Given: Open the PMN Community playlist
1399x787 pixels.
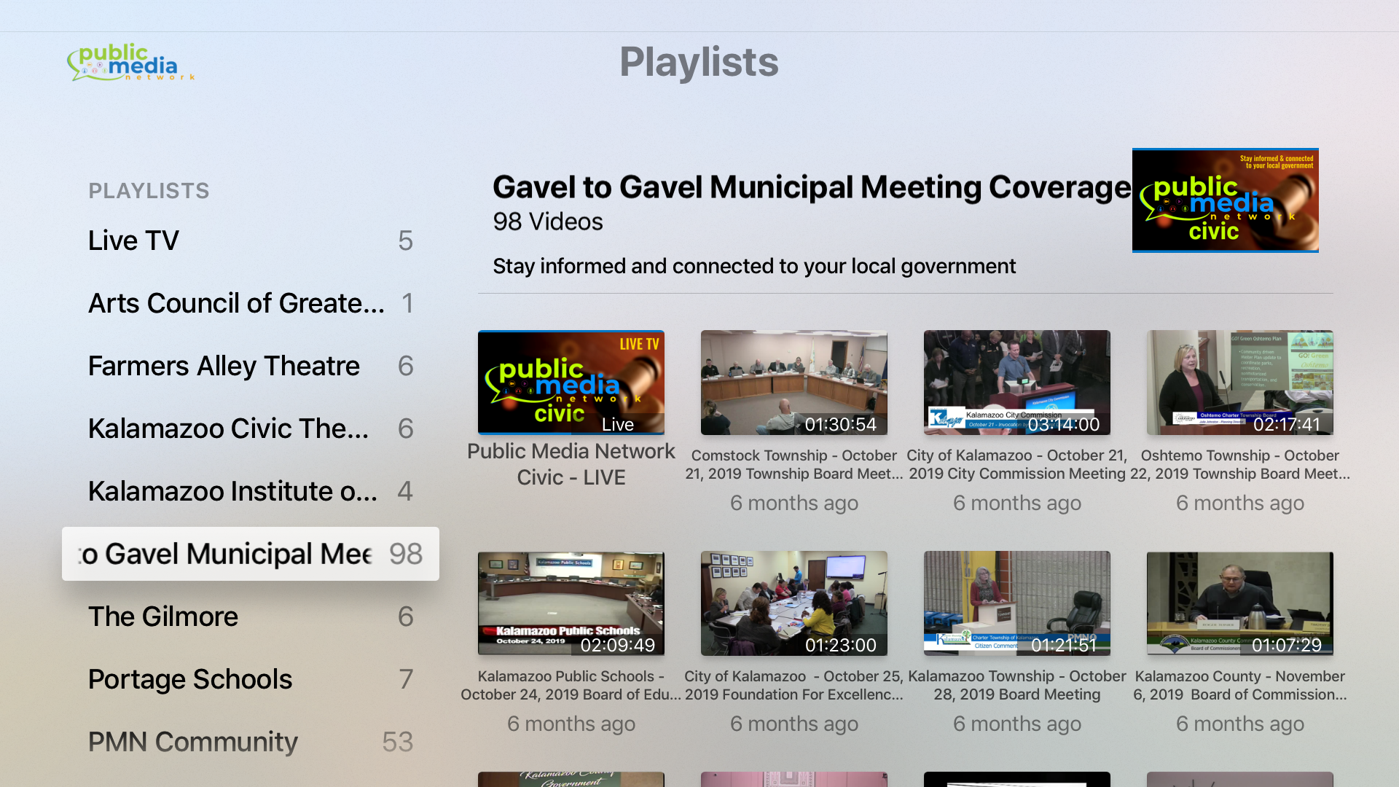Looking at the screenshot, I should tap(251, 742).
